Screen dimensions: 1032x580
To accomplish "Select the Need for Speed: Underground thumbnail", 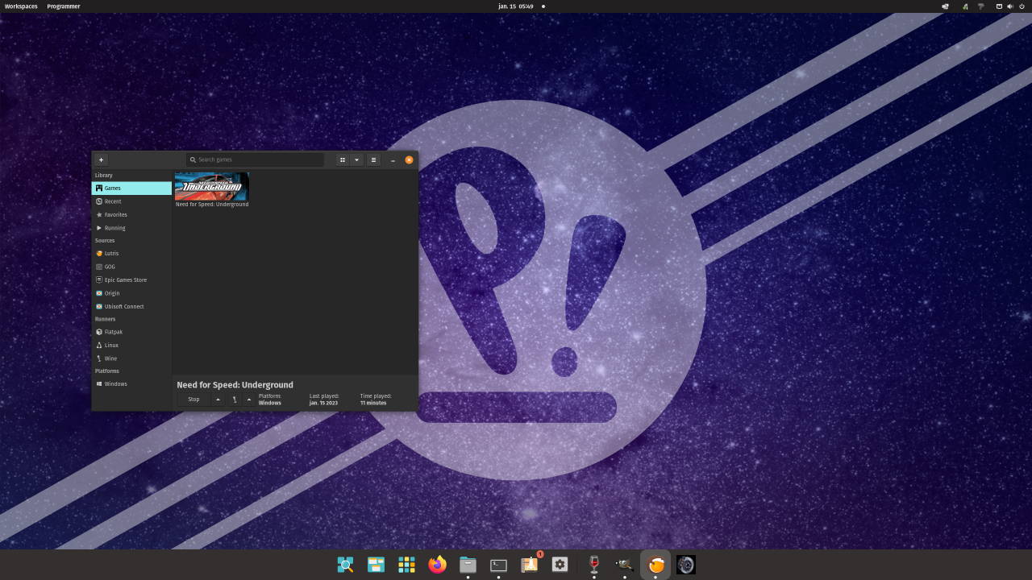I will coord(212,186).
